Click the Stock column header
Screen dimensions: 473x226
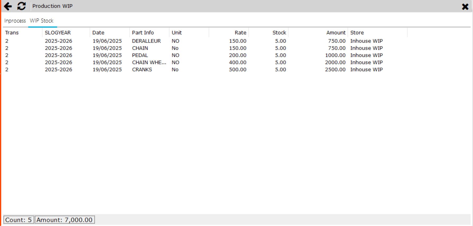(x=279, y=33)
